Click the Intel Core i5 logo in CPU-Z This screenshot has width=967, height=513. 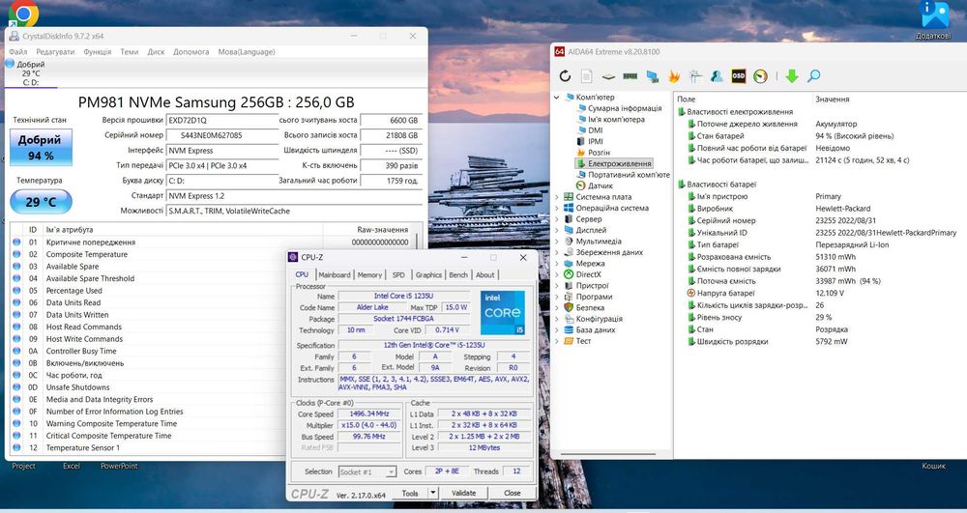pyautogui.click(x=503, y=312)
